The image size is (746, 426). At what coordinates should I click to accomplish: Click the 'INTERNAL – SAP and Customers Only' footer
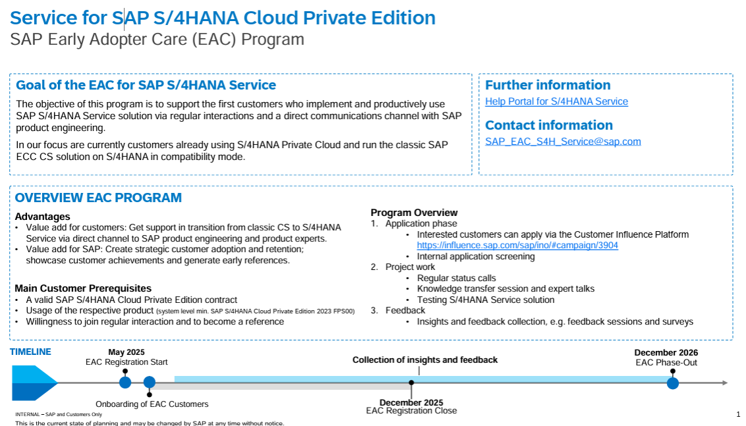(59, 415)
